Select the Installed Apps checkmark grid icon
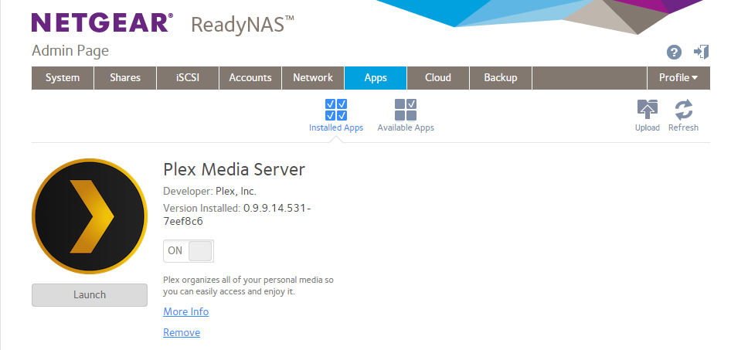The width and height of the screenshot is (731, 350). (335, 110)
